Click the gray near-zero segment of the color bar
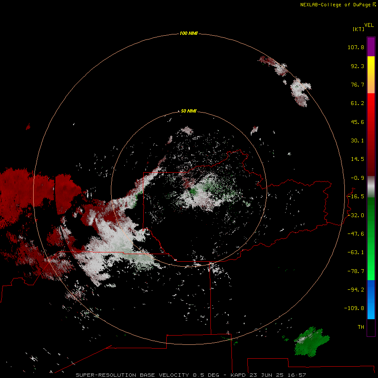The height and width of the screenshot is (378, 378). point(371,187)
